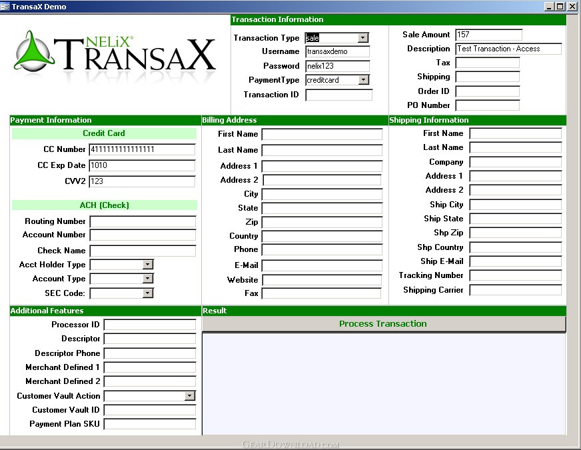The image size is (581, 450).
Task: Click the Processor ID field
Action: pos(150,325)
